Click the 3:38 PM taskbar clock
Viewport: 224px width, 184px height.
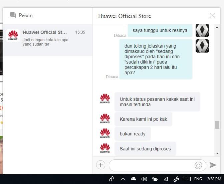click(x=214, y=179)
